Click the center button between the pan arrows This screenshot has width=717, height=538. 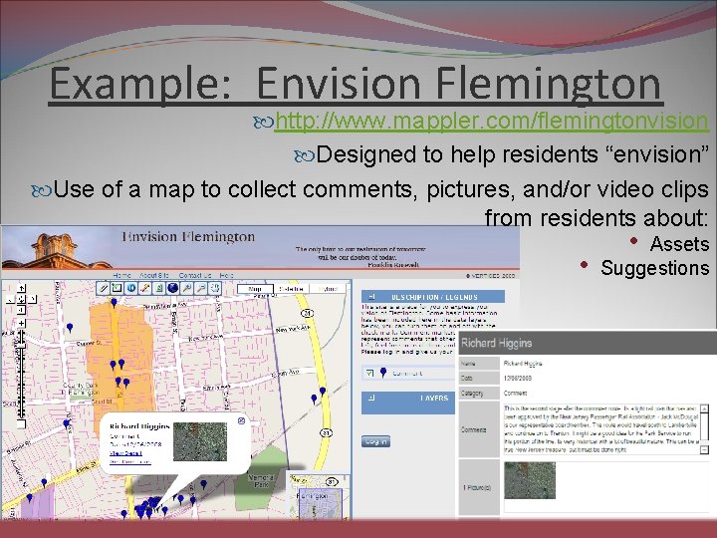tap(21, 299)
